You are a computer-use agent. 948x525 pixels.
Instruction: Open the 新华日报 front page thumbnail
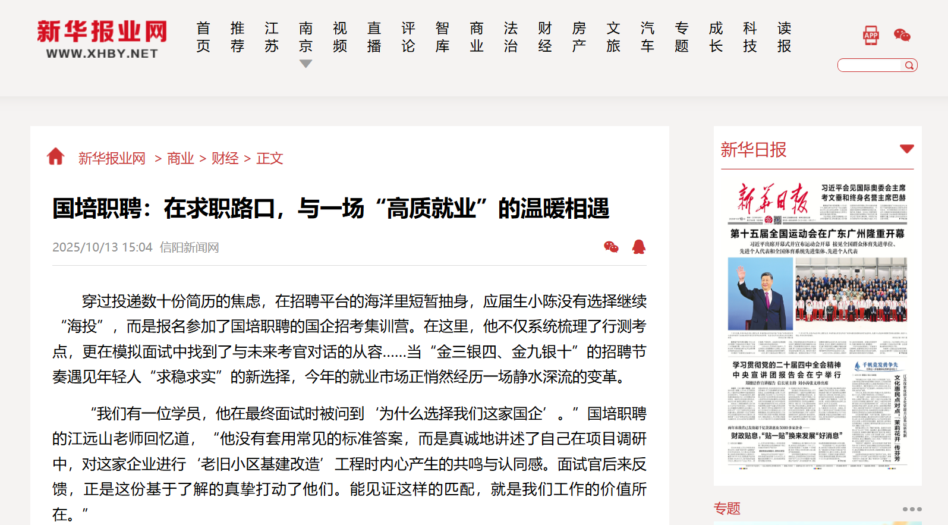[x=817, y=324]
